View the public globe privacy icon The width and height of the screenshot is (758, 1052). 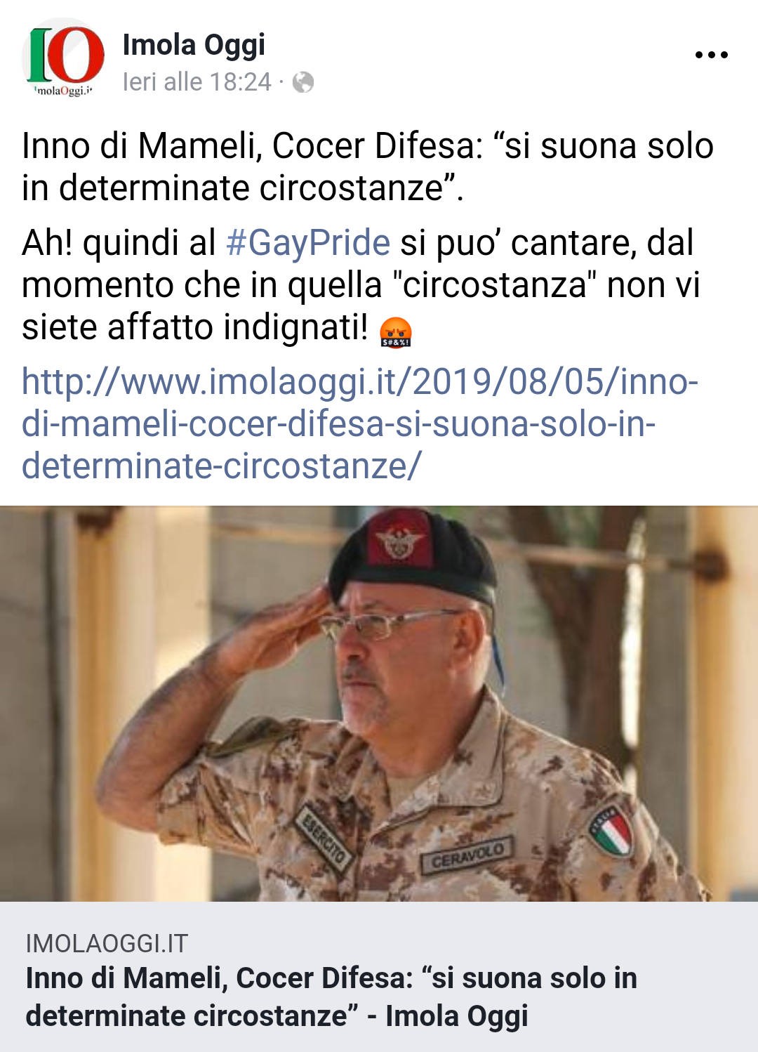(302, 83)
